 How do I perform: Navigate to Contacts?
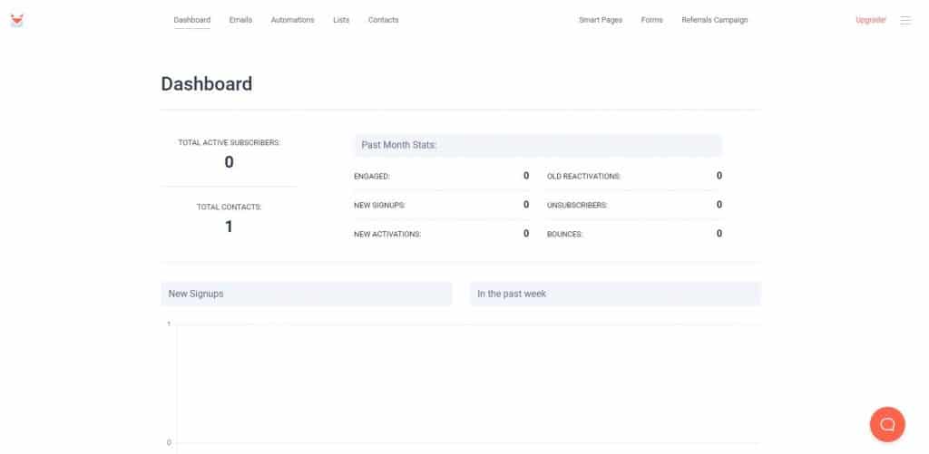[383, 20]
